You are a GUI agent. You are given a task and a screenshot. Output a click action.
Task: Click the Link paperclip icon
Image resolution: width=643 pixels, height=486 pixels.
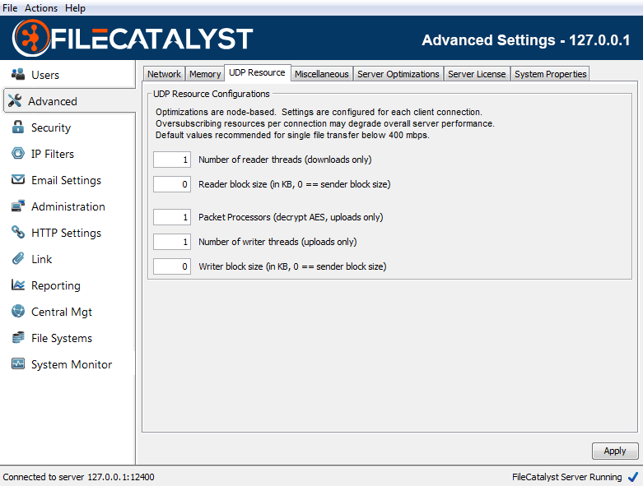18,258
